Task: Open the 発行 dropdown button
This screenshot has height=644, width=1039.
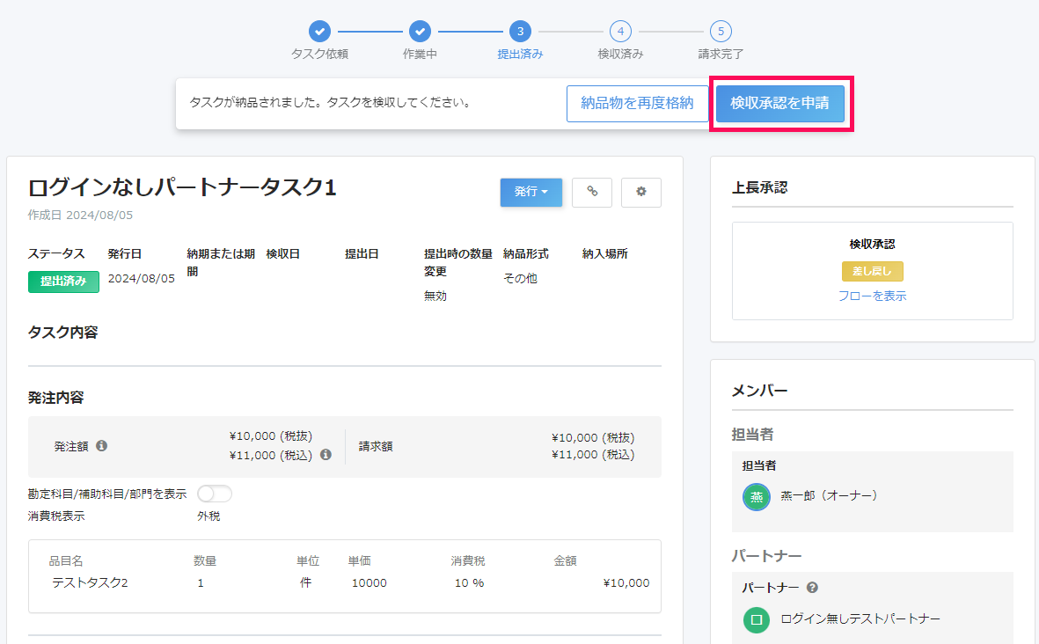Action: [x=530, y=192]
